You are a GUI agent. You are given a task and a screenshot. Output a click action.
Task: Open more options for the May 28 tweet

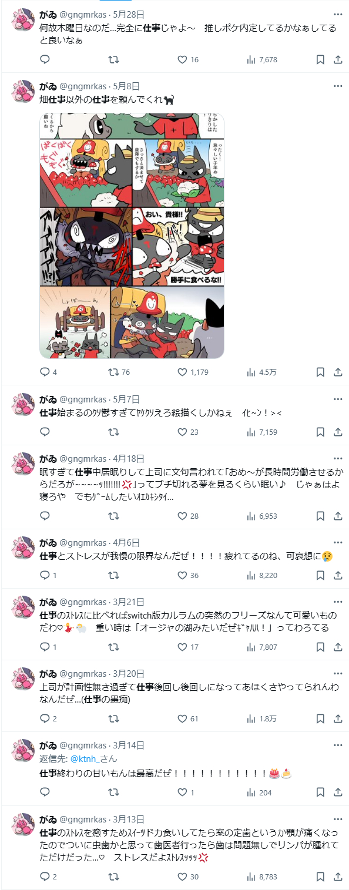[338, 14]
